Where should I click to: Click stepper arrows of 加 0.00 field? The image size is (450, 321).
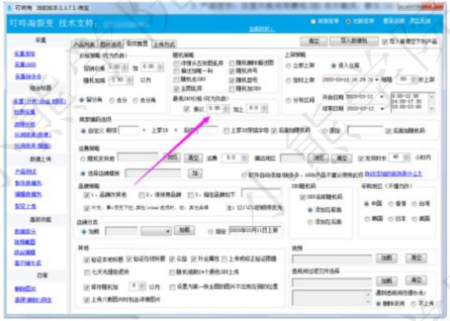(x=160, y=67)
